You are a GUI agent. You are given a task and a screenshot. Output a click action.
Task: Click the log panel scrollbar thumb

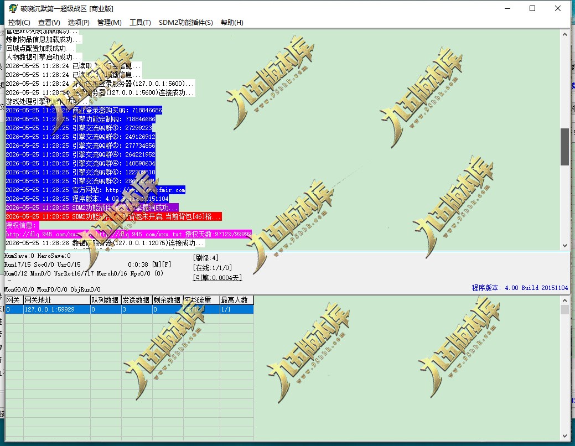click(564, 147)
